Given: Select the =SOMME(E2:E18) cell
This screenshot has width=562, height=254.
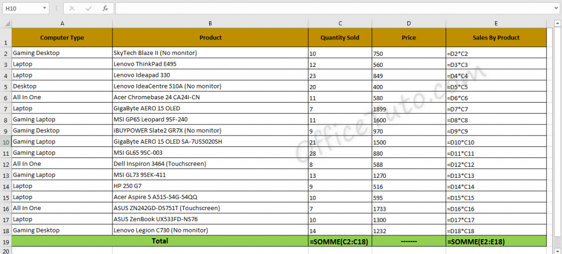Looking at the screenshot, I should click(x=496, y=241).
